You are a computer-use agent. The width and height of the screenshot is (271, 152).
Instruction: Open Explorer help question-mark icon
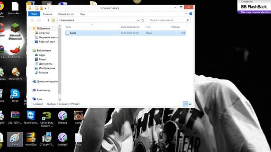[191, 14]
